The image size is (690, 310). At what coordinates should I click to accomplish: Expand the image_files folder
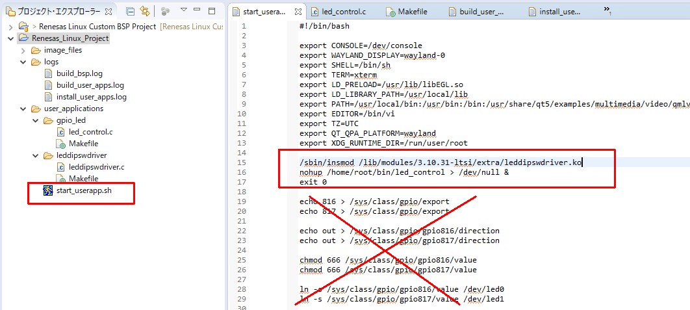point(23,50)
